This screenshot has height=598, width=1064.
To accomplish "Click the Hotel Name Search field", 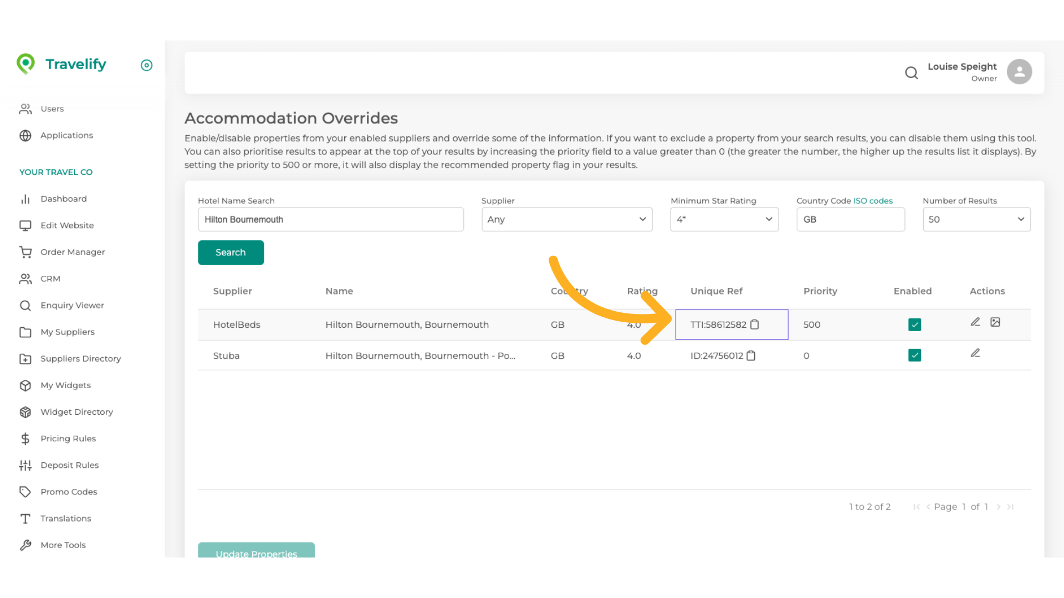I will coord(330,219).
